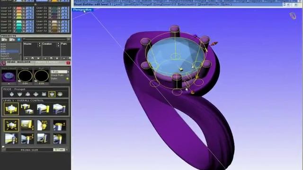
Task: Toggle the lock icon on User 20 layer
Action: point(24,17)
